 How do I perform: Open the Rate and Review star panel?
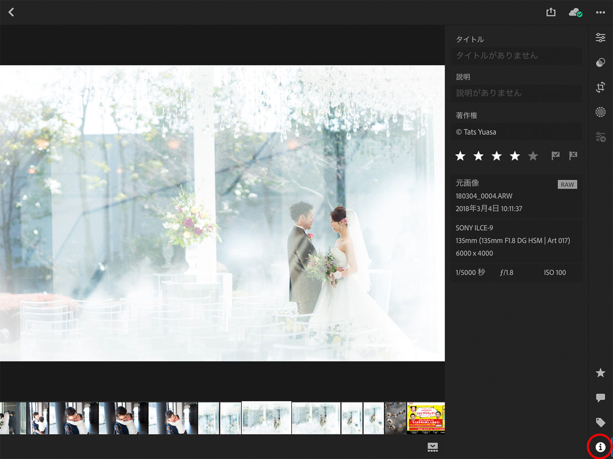[x=600, y=373]
